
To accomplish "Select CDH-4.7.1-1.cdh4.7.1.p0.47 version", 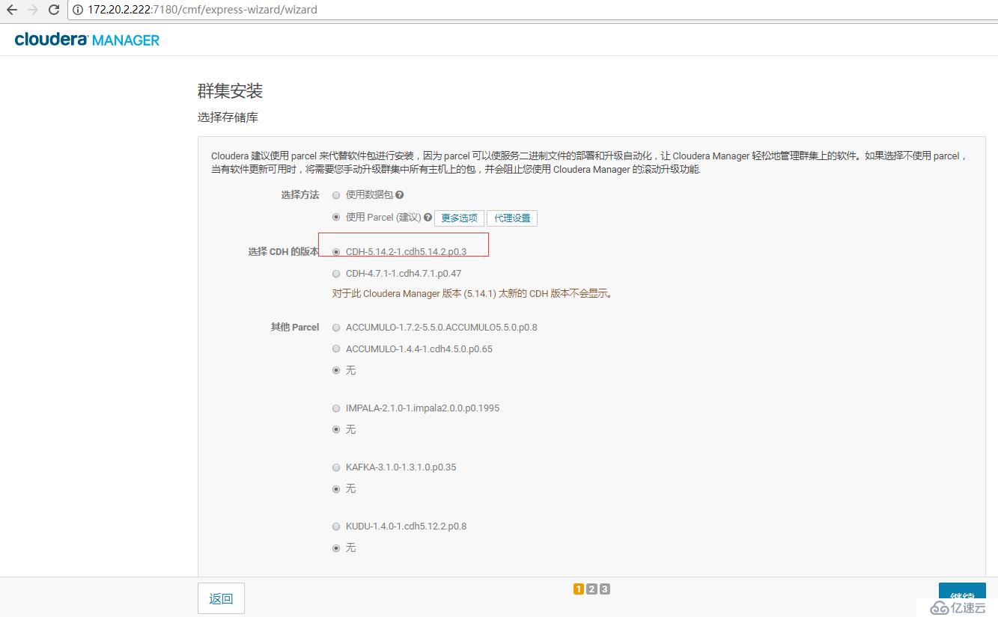I will [336, 274].
